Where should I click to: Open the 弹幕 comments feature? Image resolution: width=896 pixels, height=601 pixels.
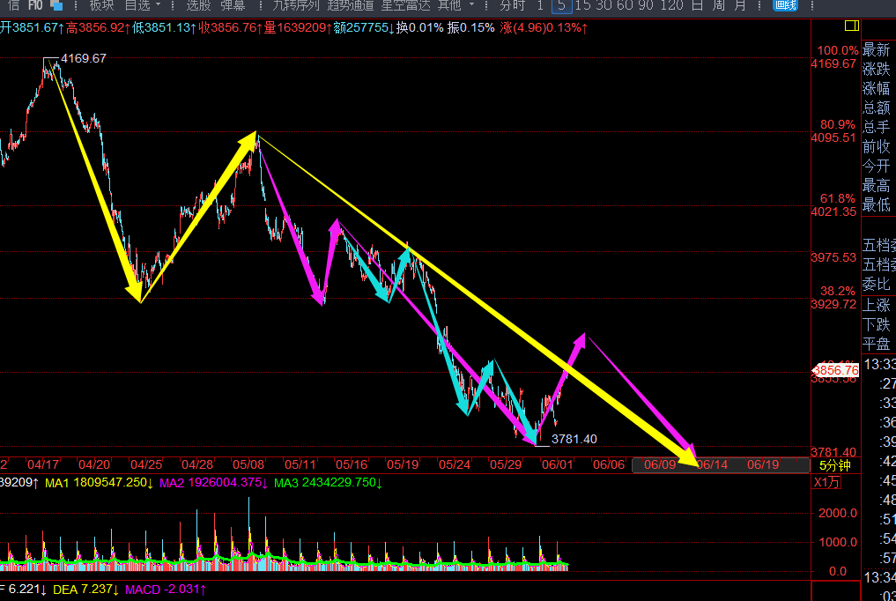[233, 5]
